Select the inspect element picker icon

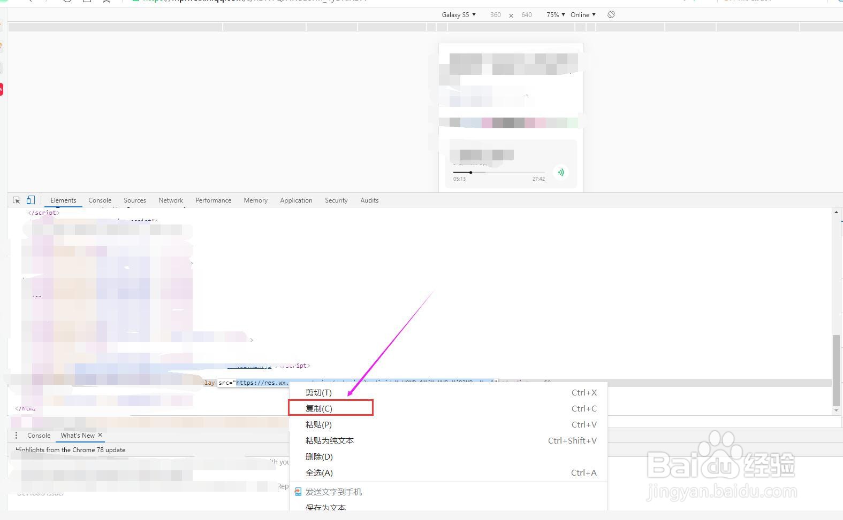(17, 200)
